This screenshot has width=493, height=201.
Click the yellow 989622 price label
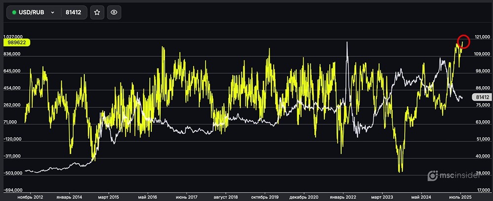coord(17,43)
